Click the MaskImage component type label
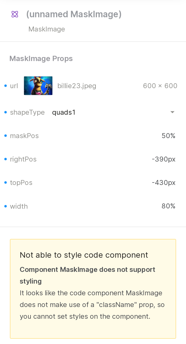Viewport: 186px width, 344px height. point(46,29)
